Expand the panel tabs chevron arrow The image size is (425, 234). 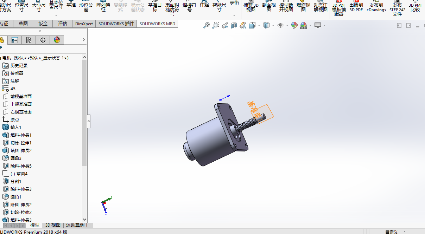(x=83, y=40)
